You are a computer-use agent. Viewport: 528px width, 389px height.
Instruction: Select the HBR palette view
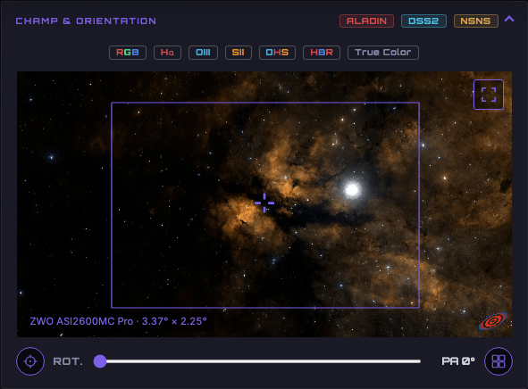point(322,53)
